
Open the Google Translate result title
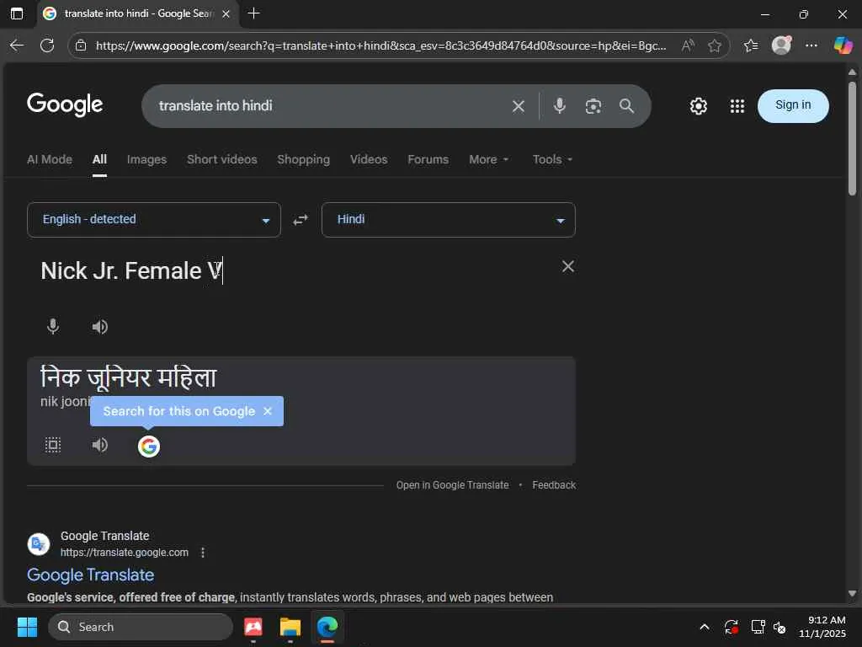91,575
